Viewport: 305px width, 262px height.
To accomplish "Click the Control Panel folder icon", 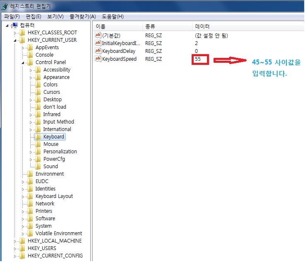I will pos(30,62).
